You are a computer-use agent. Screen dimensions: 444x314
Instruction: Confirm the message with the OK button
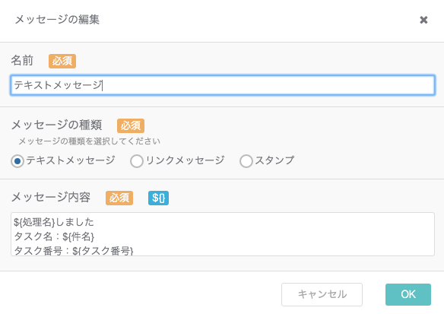(x=408, y=294)
